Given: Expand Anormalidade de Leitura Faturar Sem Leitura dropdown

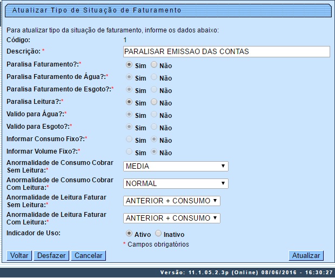Looking at the screenshot, I should [x=172, y=201].
